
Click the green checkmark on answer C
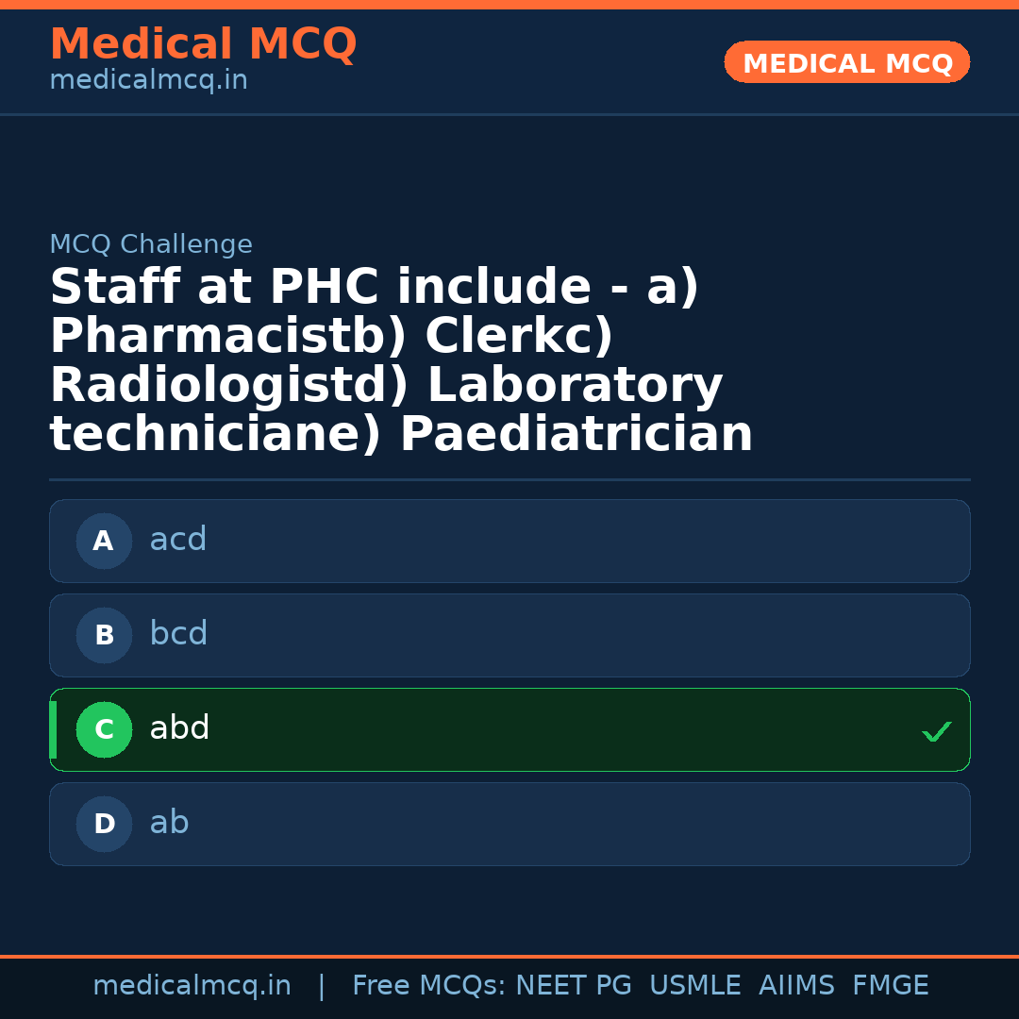coord(937,730)
